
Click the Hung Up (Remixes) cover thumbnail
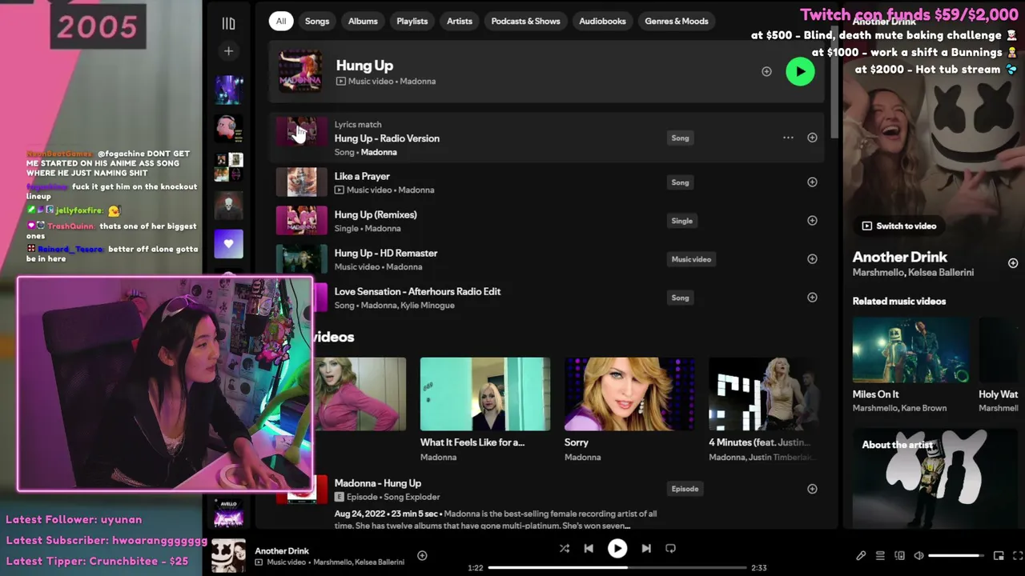(302, 221)
